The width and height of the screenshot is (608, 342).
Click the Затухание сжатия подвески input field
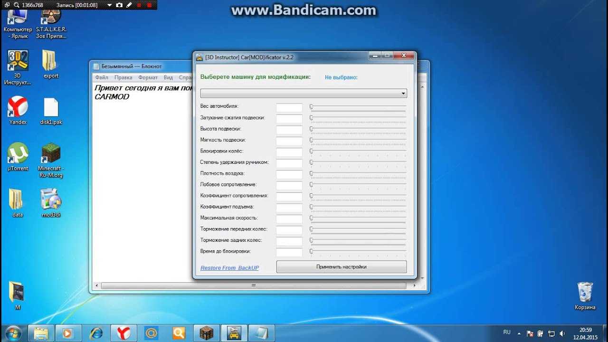289,119
